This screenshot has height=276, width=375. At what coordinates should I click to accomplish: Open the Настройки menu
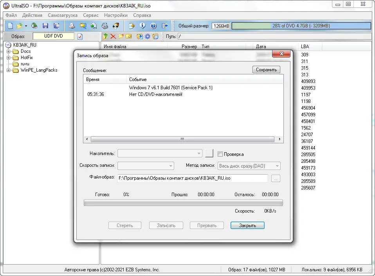[115, 15]
